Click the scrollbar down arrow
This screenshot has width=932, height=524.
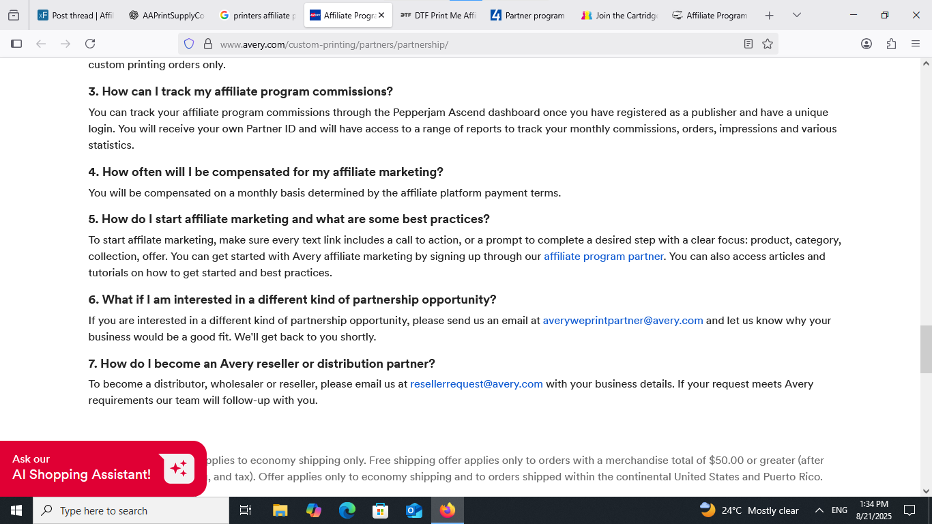[926, 491]
